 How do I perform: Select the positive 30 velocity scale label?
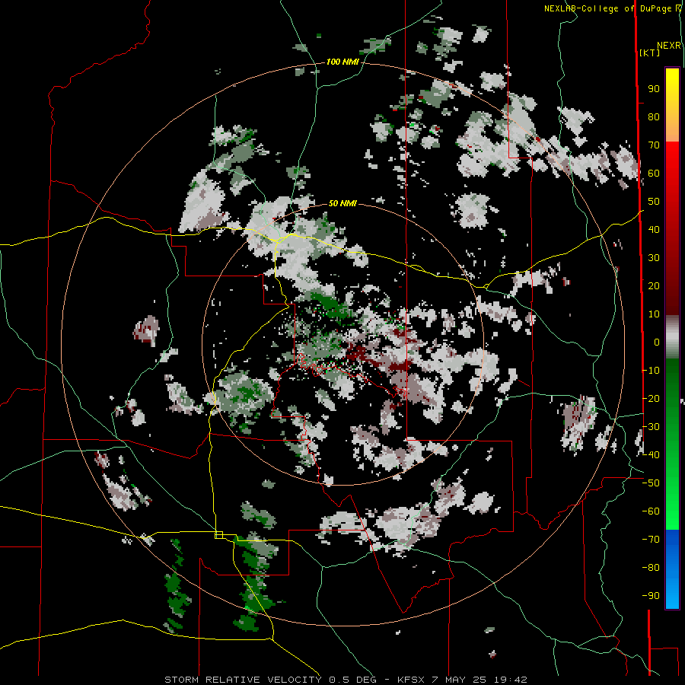click(x=654, y=258)
